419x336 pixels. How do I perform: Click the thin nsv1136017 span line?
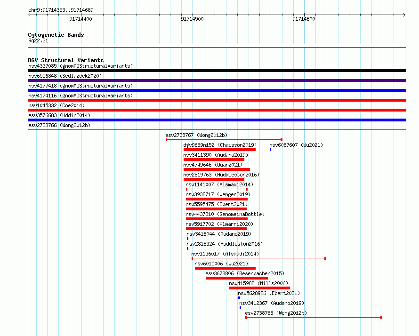click(258, 258)
